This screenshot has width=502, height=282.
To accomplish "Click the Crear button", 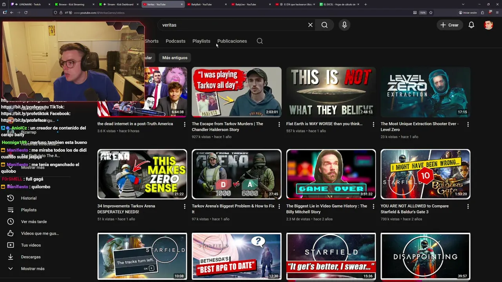I will [x=449, y=25].
